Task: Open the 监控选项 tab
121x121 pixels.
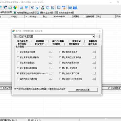Action: pyautogui.click(x=92, y=44)
